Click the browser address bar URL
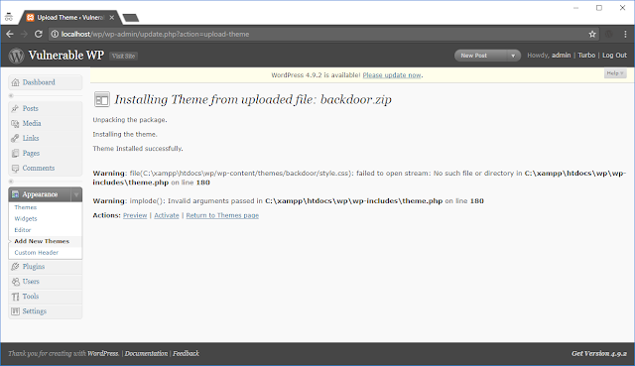 click(155, 35)
